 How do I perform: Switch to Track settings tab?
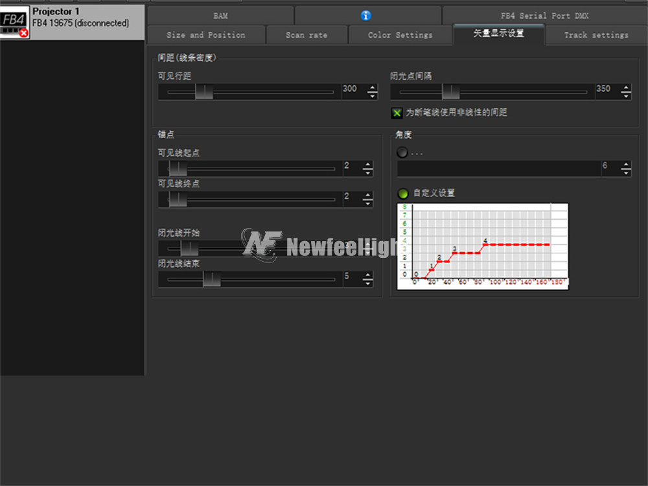[596, 35]
